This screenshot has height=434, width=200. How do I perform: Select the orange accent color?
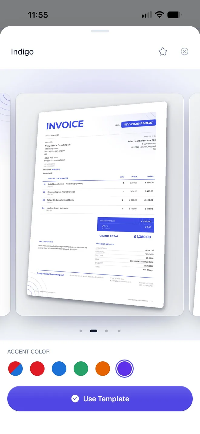[x=103, y=369]
